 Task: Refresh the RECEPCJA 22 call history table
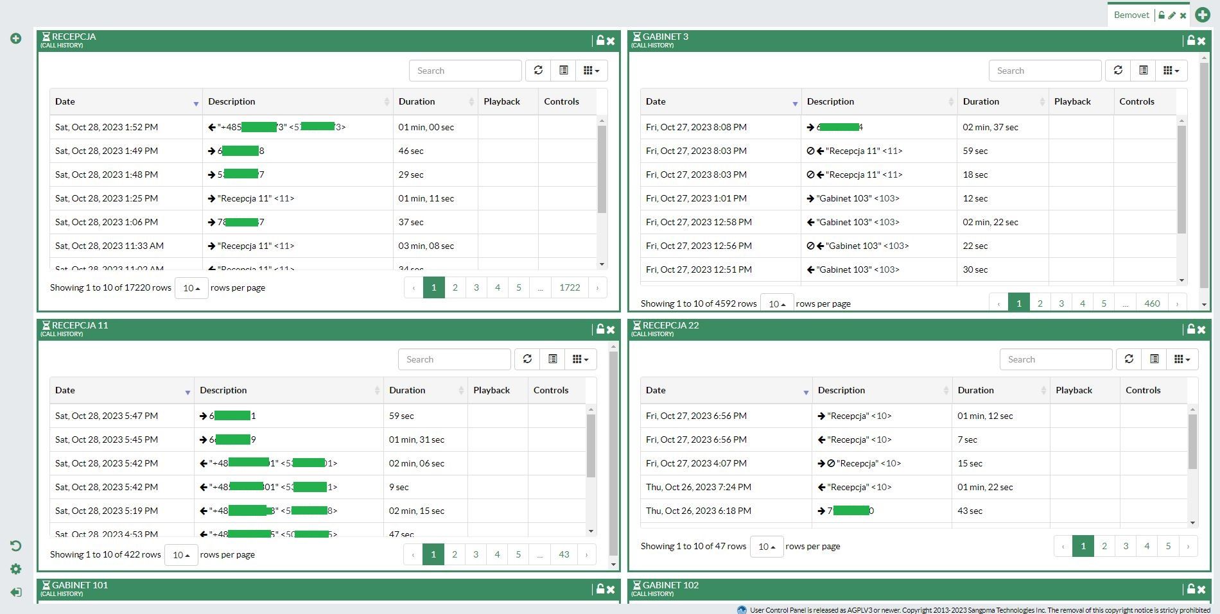point(1129,359)
